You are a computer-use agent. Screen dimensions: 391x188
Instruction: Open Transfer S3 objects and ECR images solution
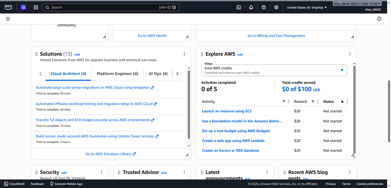[95, 120]
